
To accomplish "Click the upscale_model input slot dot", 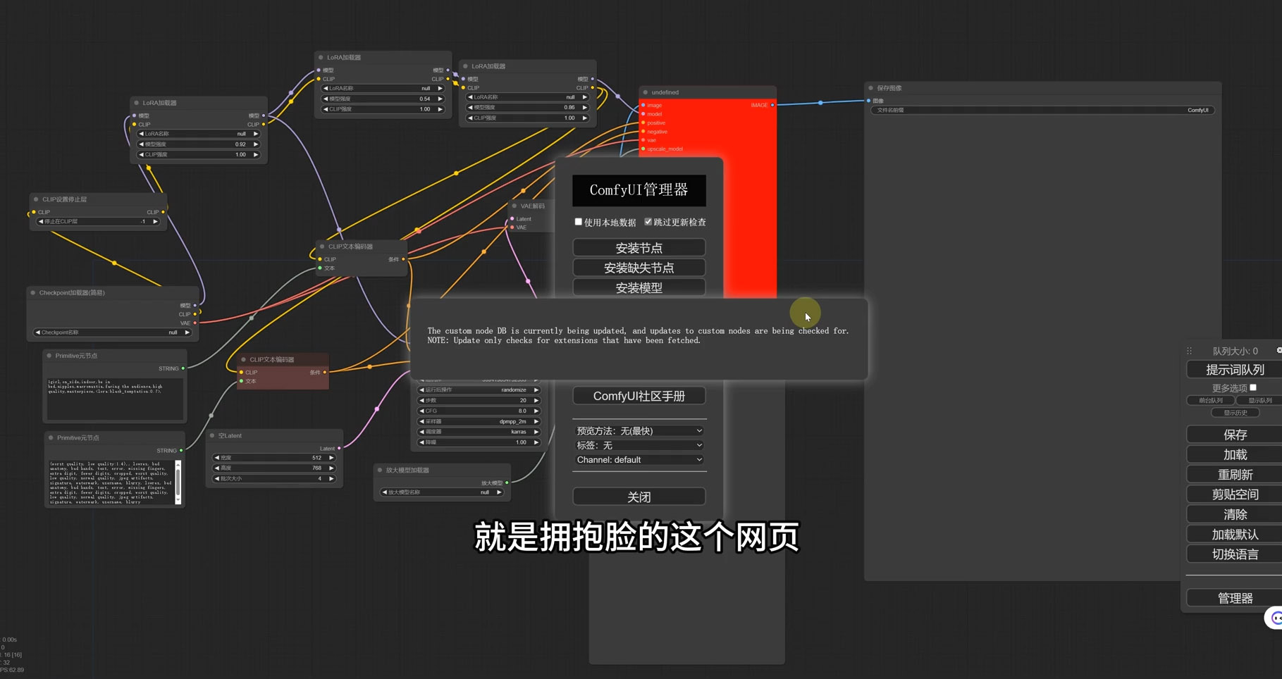I will click(x=643, y=149).
